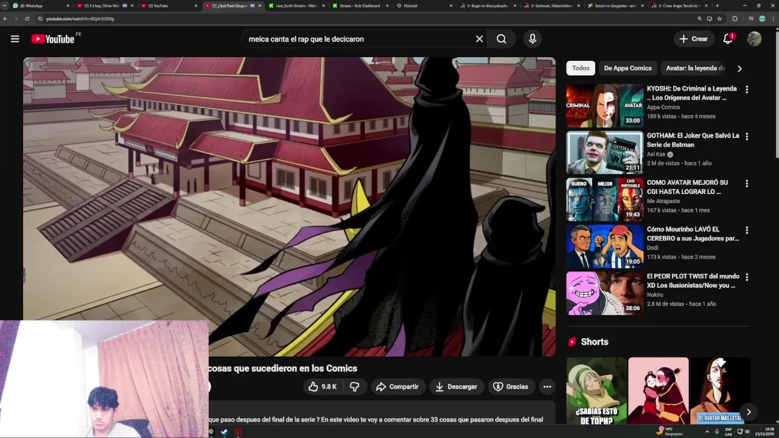Screen dimensions: 779x438
Task: Show hidden system tray icons
Action: [707, 431]
